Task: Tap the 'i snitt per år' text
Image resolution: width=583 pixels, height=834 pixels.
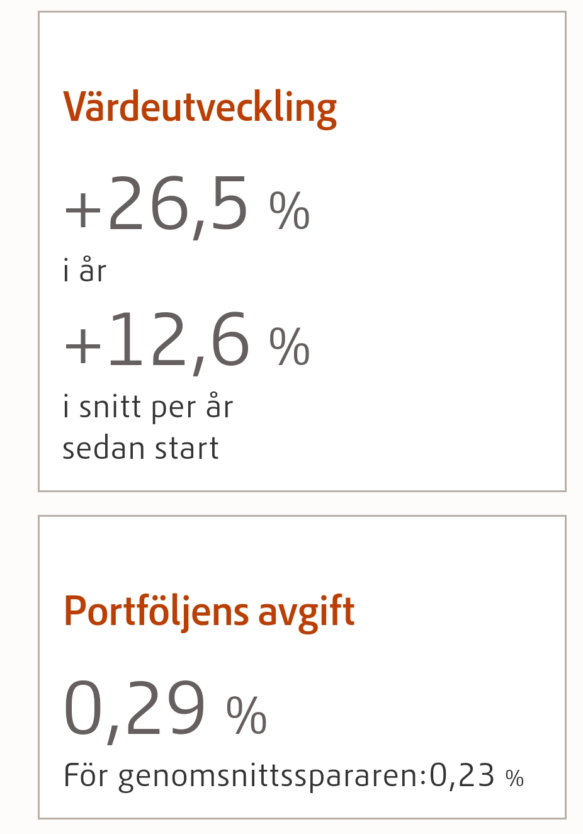Action: click(x=148, y=407)
